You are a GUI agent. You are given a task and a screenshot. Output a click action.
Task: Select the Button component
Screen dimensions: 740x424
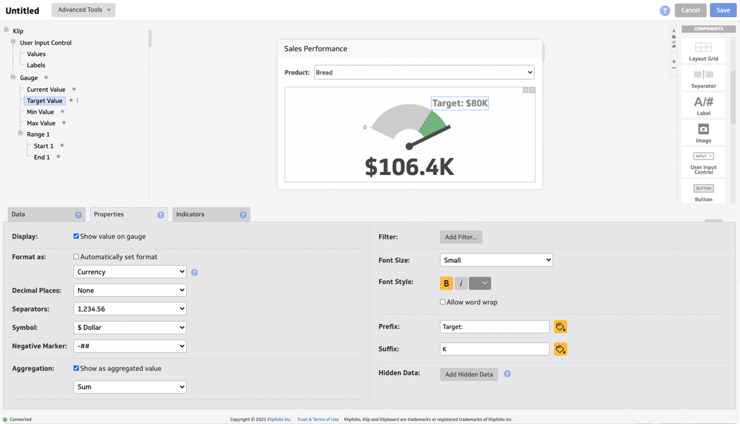tap(703, 191)
